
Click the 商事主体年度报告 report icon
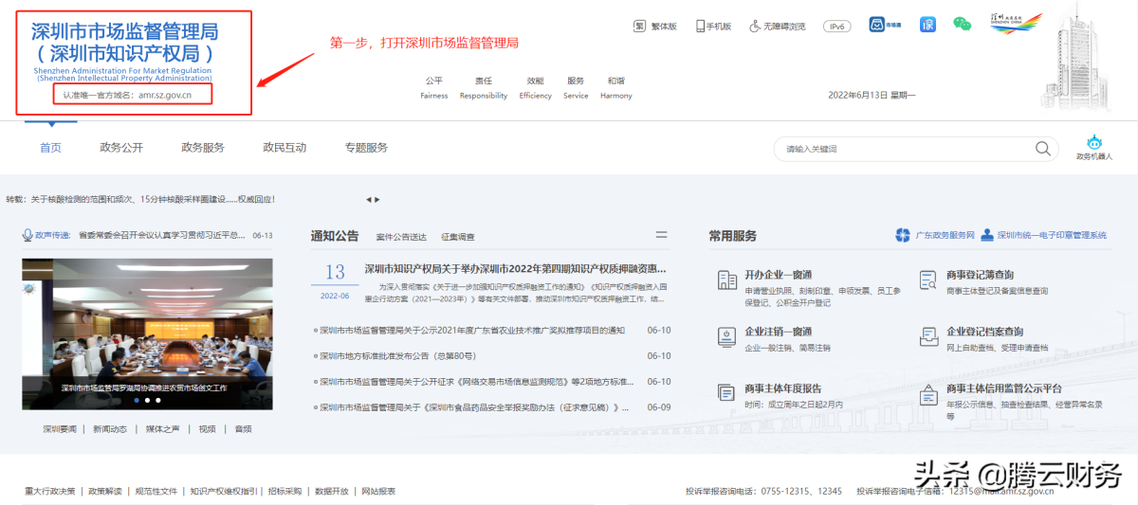click(x=727, y=392)
